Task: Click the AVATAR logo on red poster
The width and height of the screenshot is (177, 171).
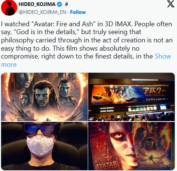Action: click(107, 165)
